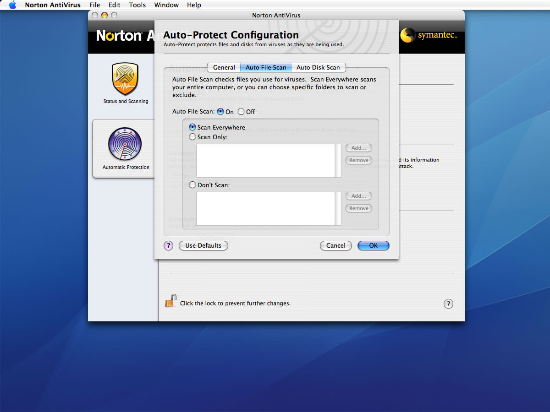Cancel the Auto-Protect Configuration dialog

335,245
